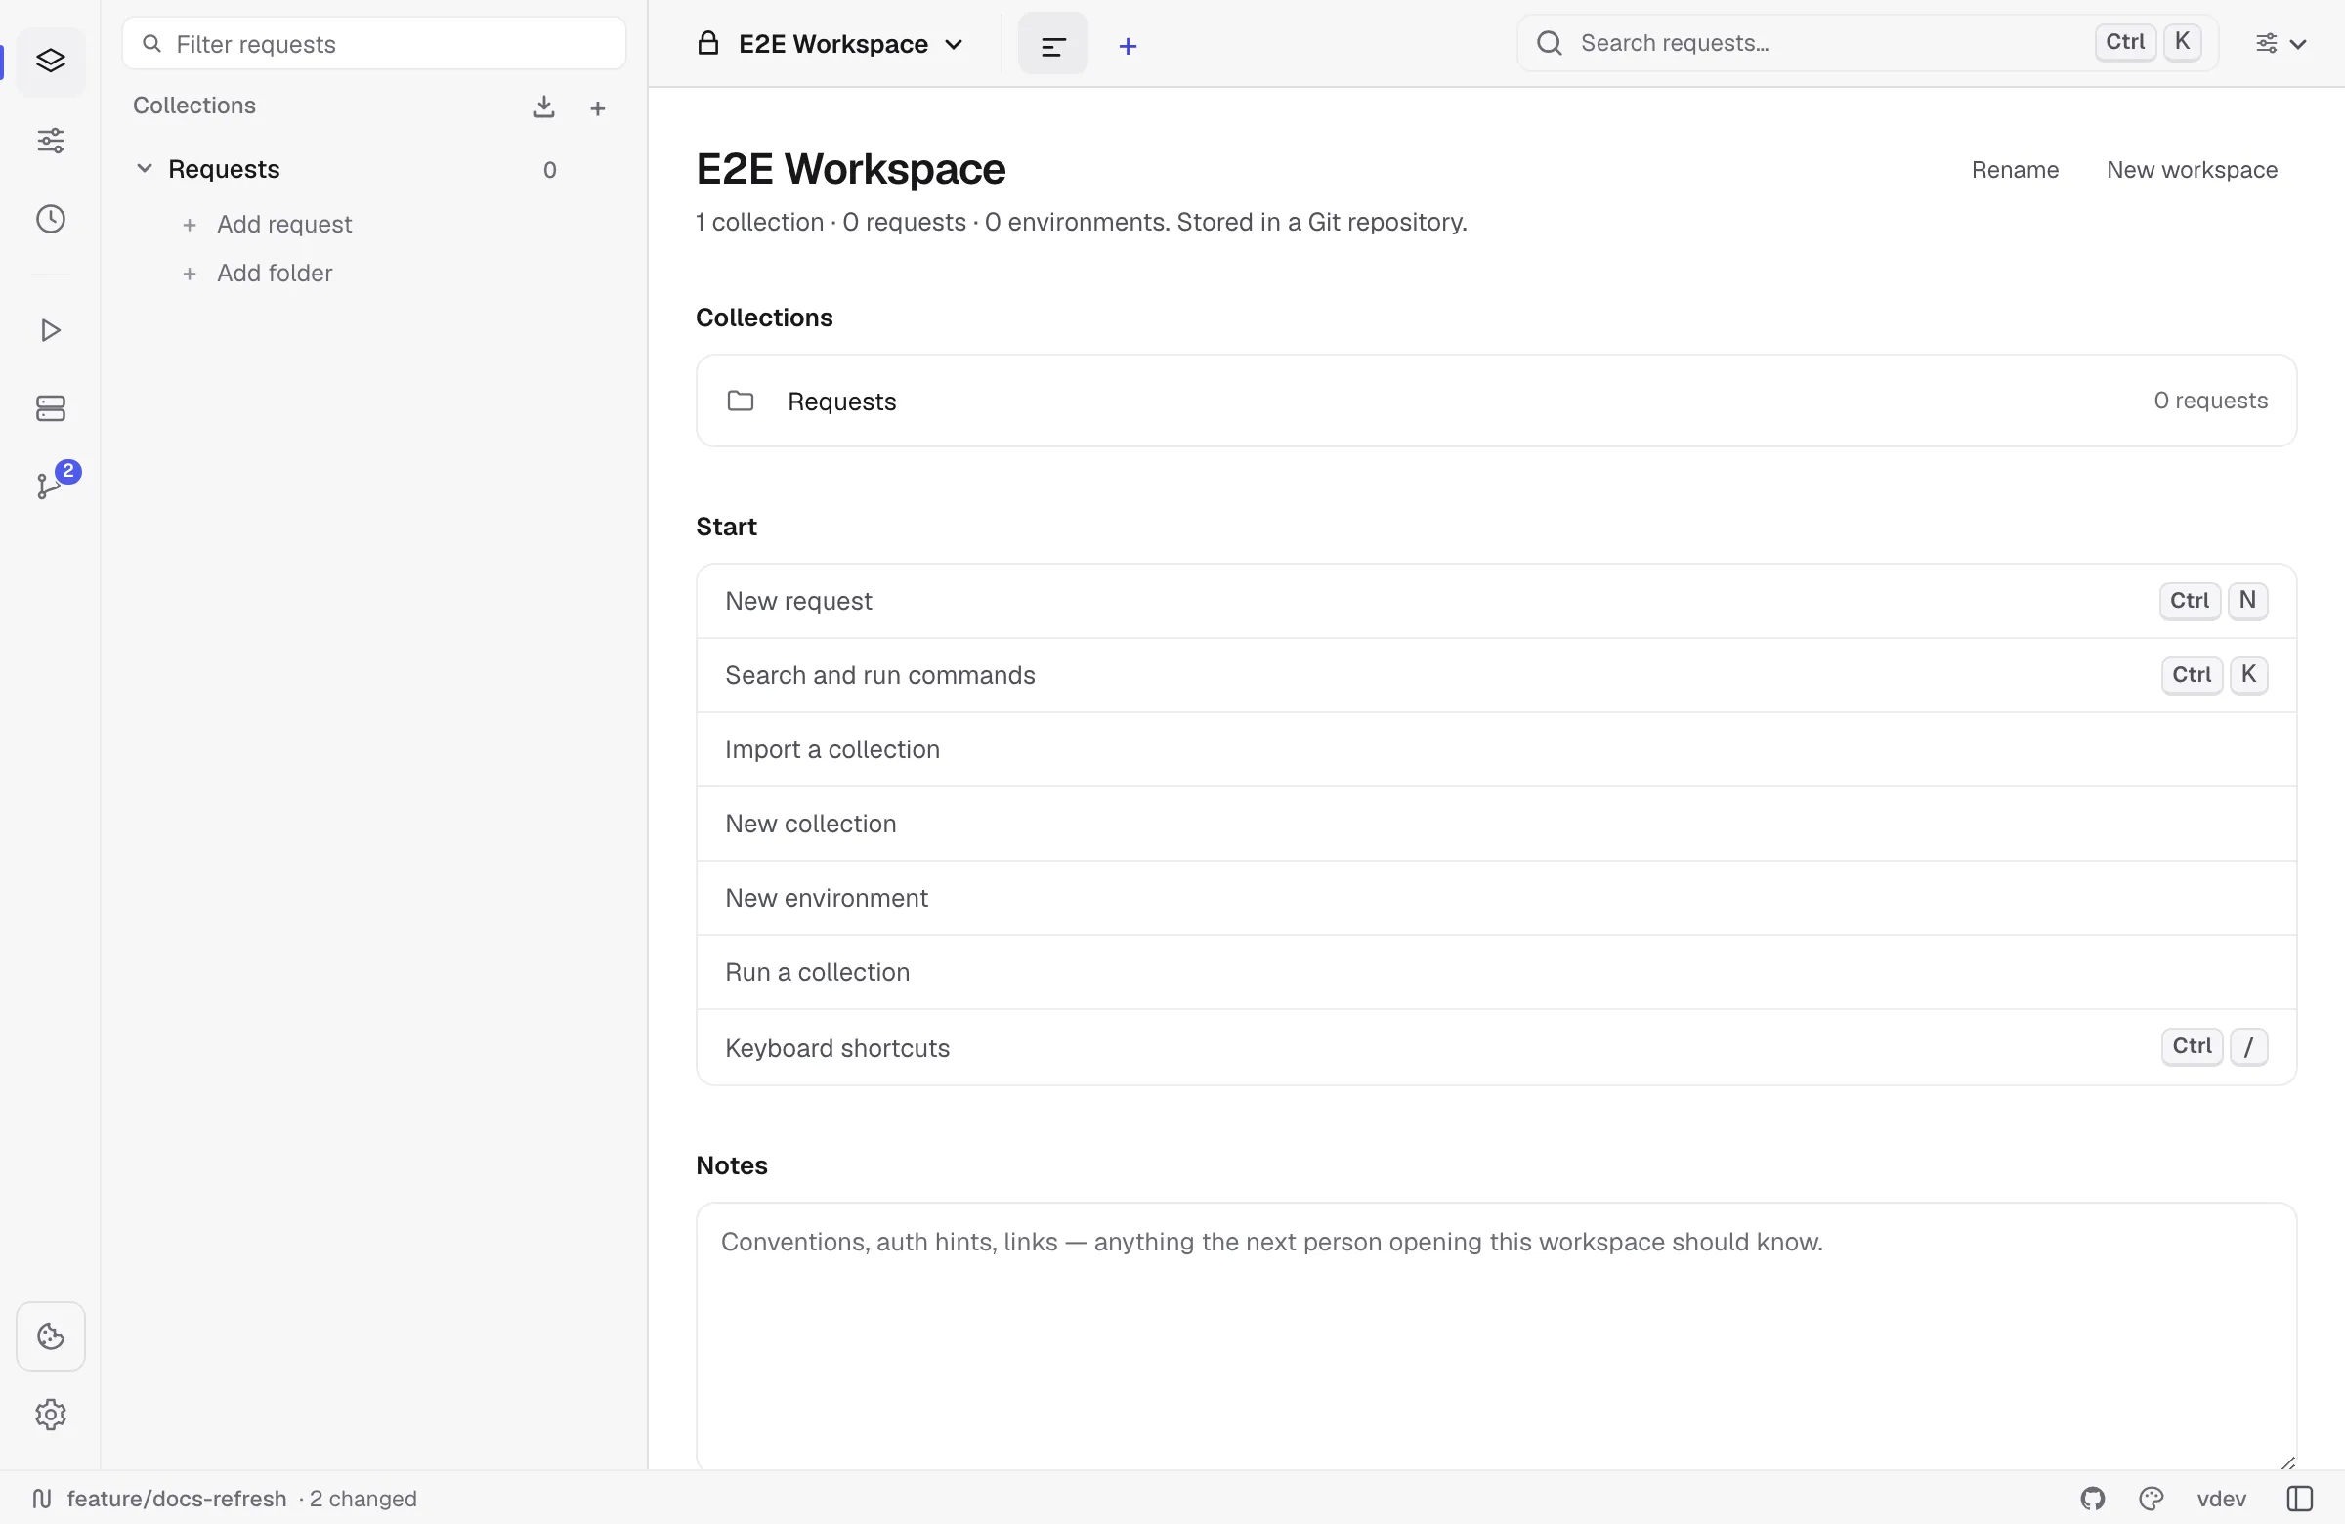The image size is (2345, 1524).
Task: Open the Settings gear icon
Action: point(50,1415)
